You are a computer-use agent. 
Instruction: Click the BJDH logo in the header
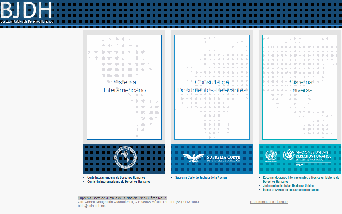[26, 10]
